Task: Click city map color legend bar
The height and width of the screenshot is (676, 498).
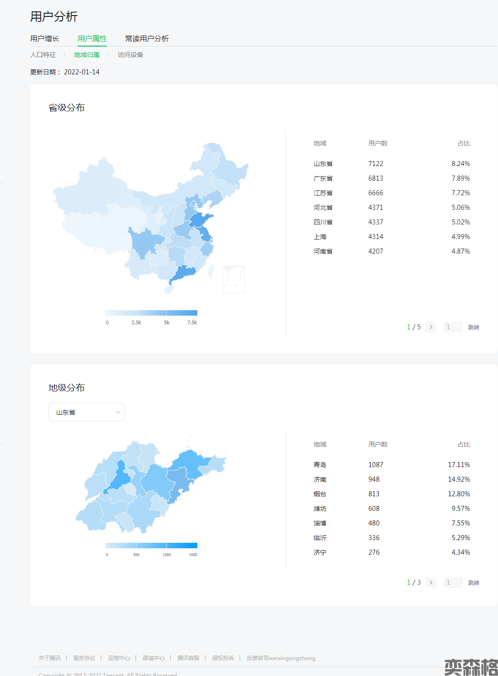Action: [x=151, y=546]
